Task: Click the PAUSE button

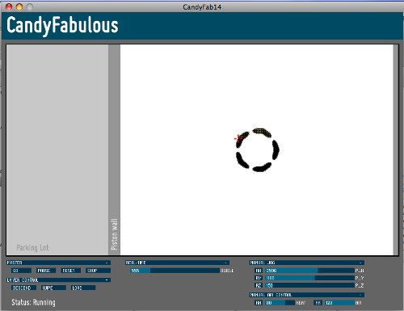Action: coord(46,271)
